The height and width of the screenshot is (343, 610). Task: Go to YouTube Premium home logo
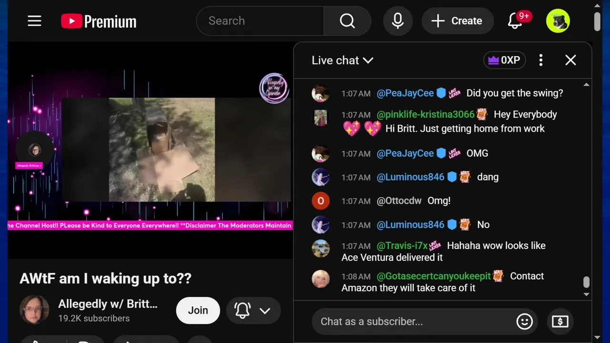[99, 21]
